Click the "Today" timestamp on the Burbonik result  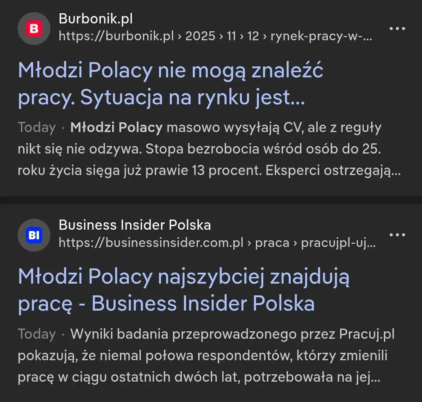click(x=37, y=127)
